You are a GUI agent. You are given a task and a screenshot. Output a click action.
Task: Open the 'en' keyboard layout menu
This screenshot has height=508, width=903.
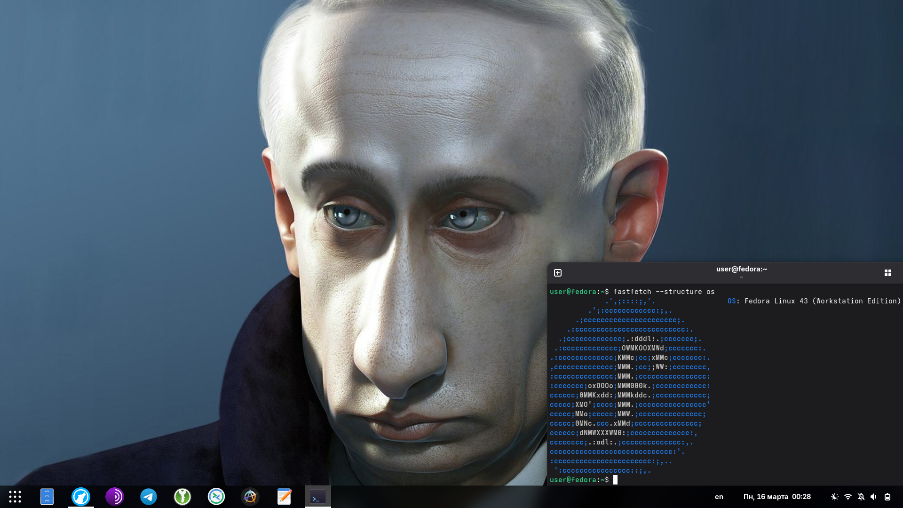719,497
